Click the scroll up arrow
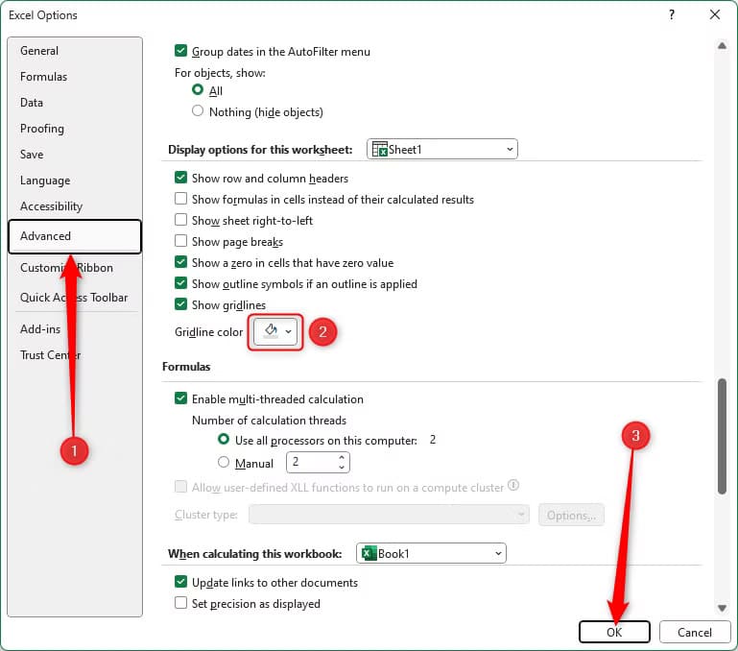Viewport: 738px width, 651px height. (722, 46)
